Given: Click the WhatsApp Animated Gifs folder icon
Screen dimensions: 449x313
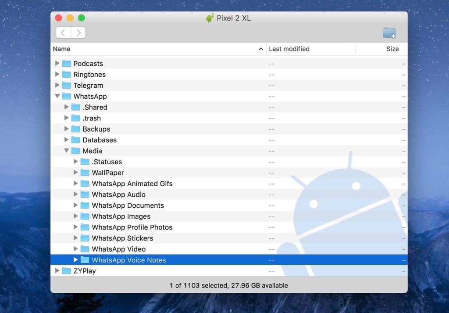Looking at the screenshot, I should pos(85,183).
